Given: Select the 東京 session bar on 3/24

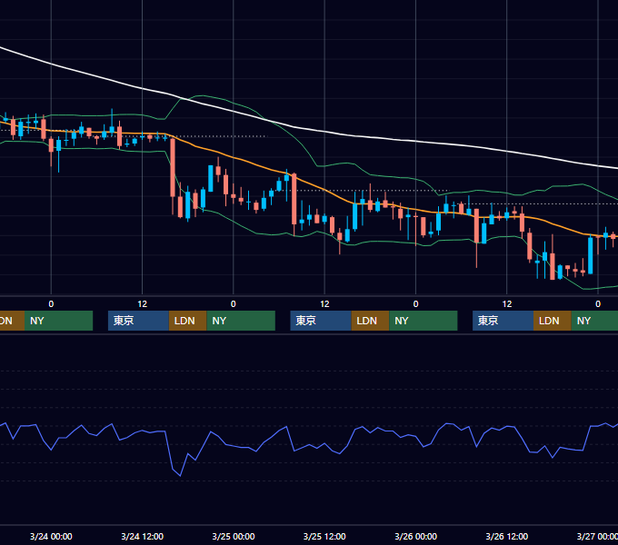Looking at the screenshot, I should (138, 321).
